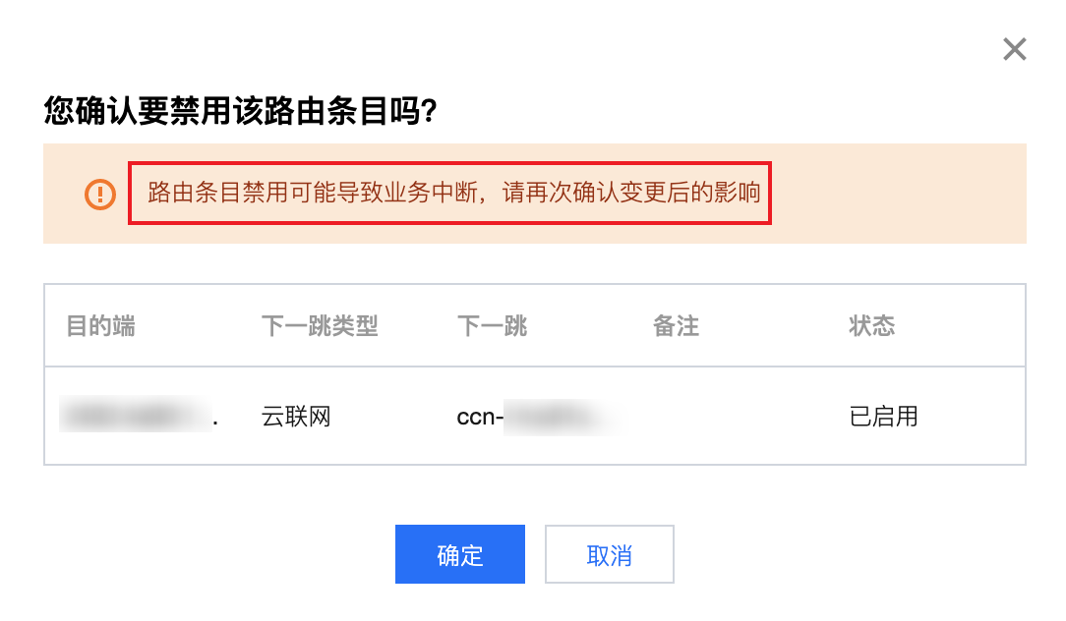Viewport: 1066px width, 621px height.
Task: Click the orange warning banner background
Action: 898,194
